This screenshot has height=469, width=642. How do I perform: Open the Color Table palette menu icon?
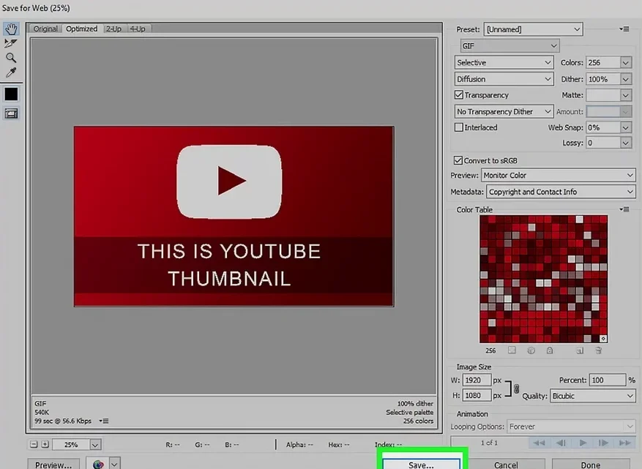tap(624, 209)
